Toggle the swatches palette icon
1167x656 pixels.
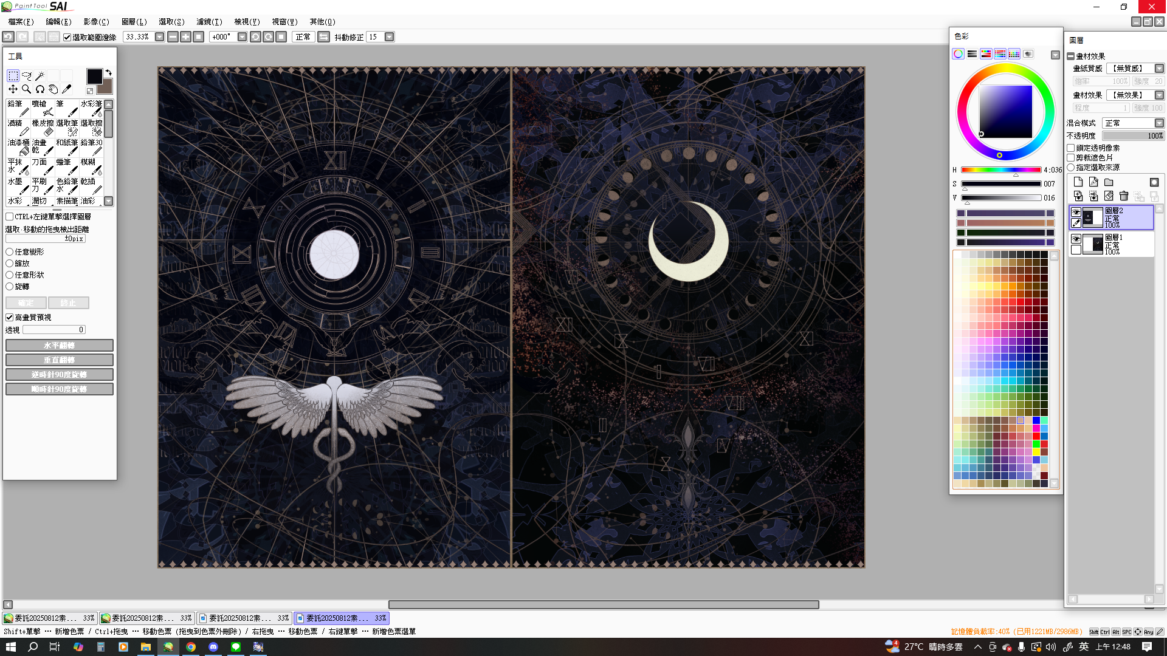point(1014,54)
